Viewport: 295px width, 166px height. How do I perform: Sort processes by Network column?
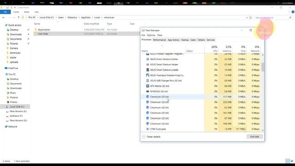tap(253, 49)
